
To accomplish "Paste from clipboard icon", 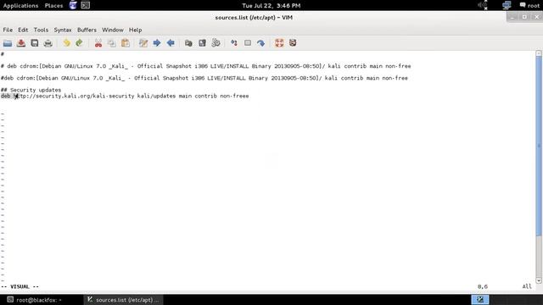I will tap(126, 43).
